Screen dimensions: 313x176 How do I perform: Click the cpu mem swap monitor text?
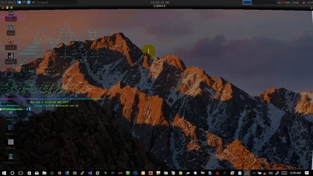[x=288, y=2]
